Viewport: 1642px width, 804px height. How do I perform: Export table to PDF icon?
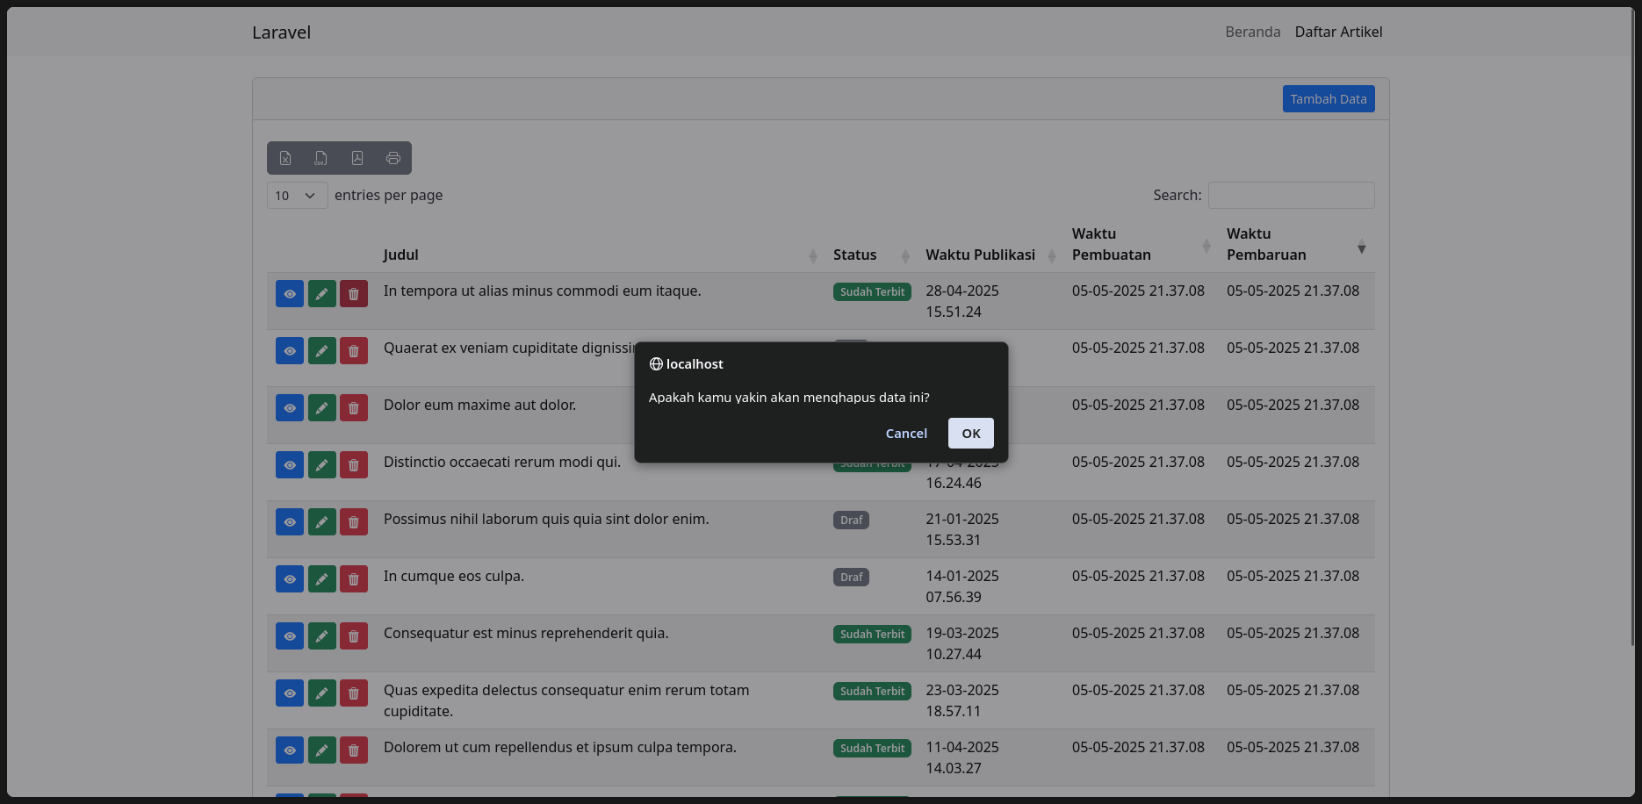point(357,158)
